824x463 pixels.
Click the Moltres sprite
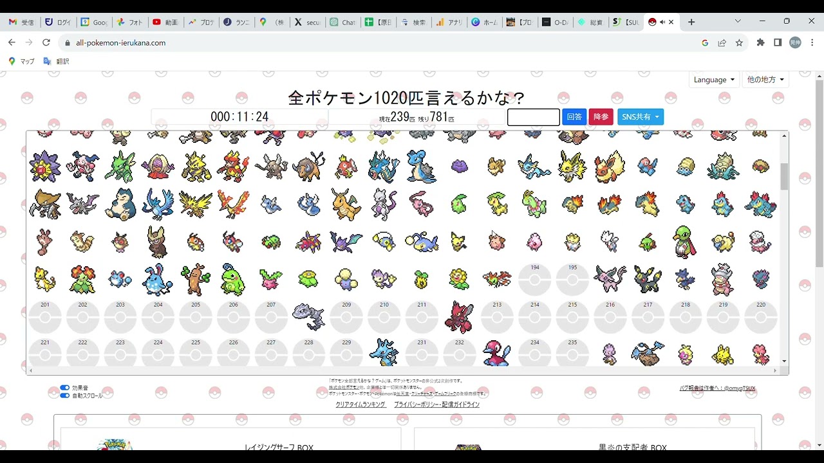point(233,204)
